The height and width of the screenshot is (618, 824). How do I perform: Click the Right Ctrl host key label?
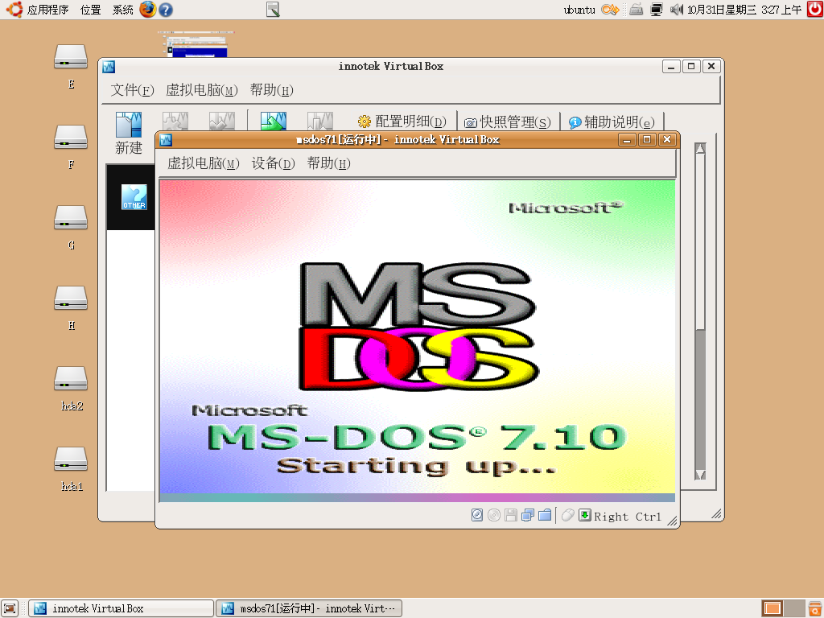tap(628, 517)
